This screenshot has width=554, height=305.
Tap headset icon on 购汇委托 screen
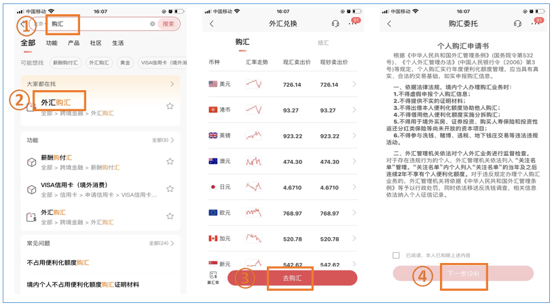[x=517, y=24]
